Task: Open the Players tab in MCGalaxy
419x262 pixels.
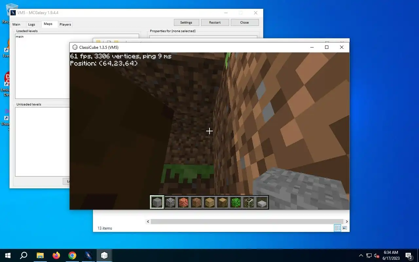Action: click(65, 25)
